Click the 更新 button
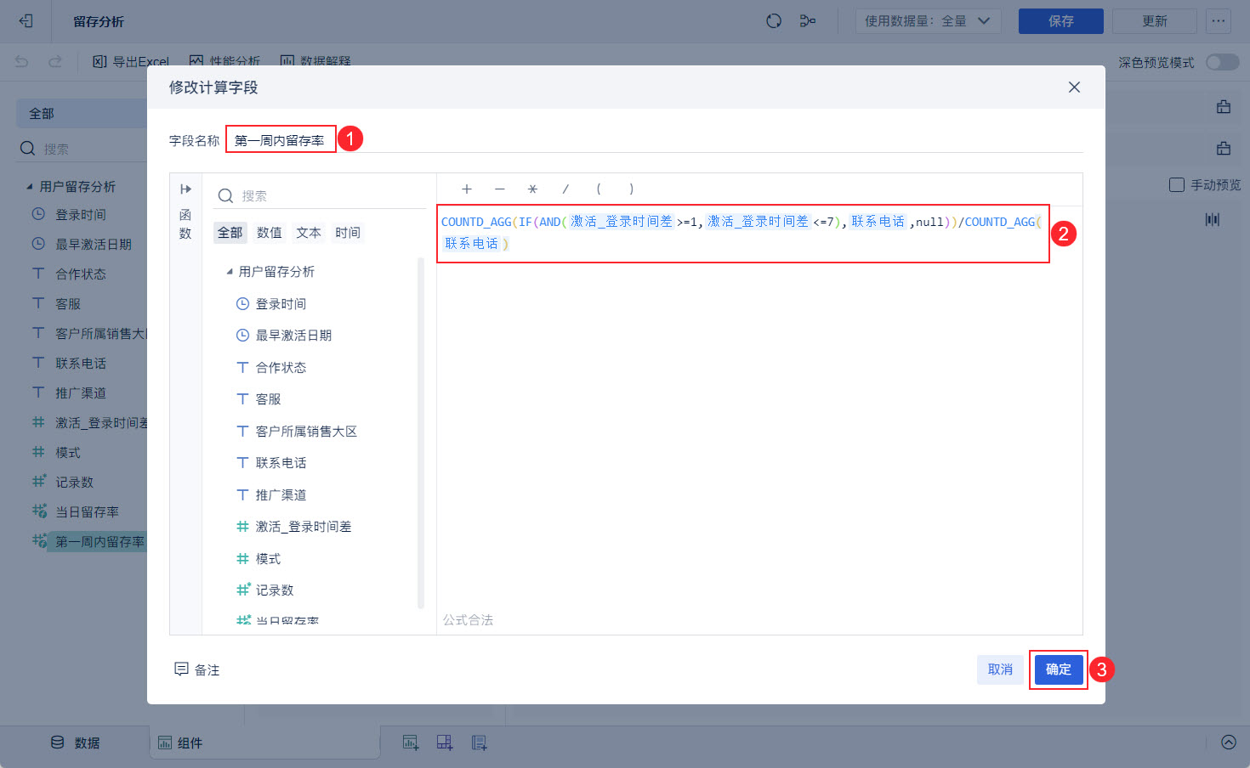The image size is (1250, 768). 1155,21
